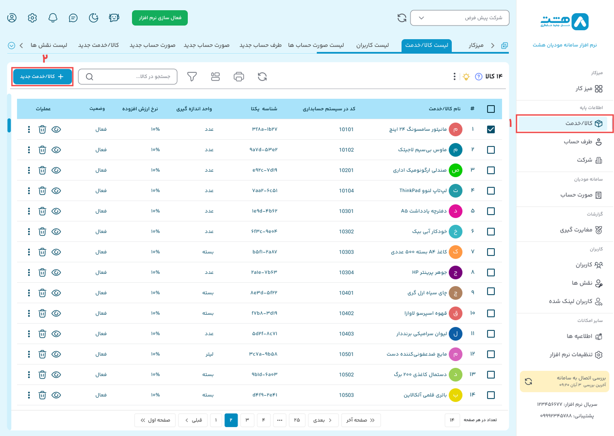
Task: Click the printer icon in toolbar
Action: 239,77
